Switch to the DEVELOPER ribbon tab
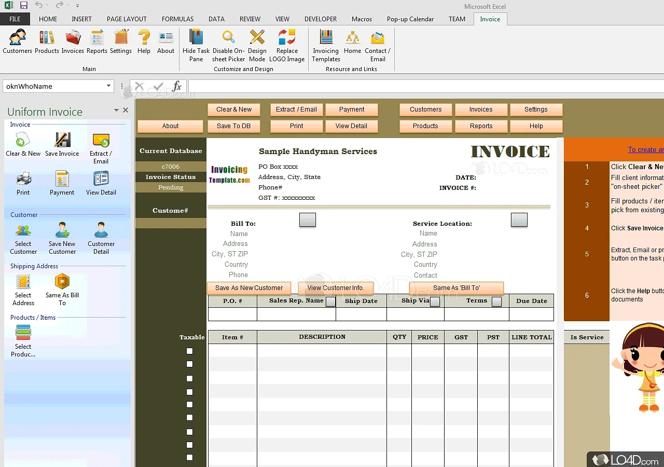 [x=320, y=19]
